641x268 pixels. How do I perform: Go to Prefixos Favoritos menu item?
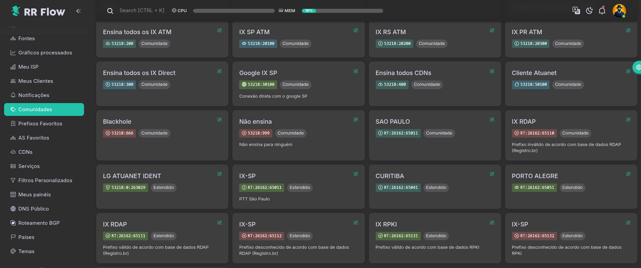click(40, 124)
